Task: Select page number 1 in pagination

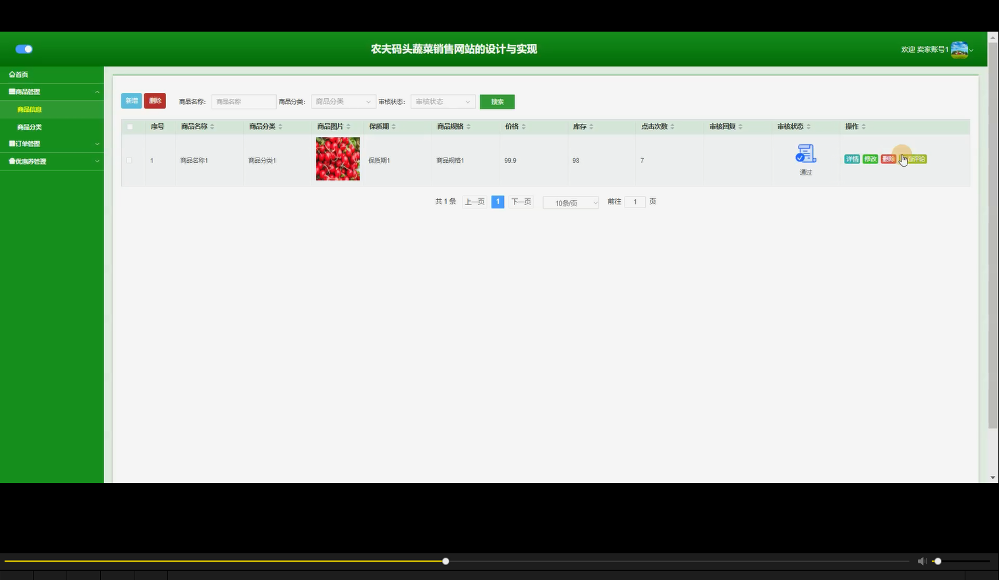Action: 498,202
